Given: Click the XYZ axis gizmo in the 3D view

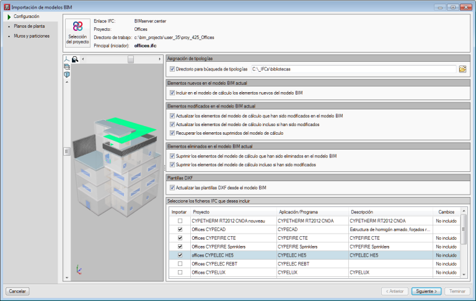Looking at the screenshot, I should point(79,269).
